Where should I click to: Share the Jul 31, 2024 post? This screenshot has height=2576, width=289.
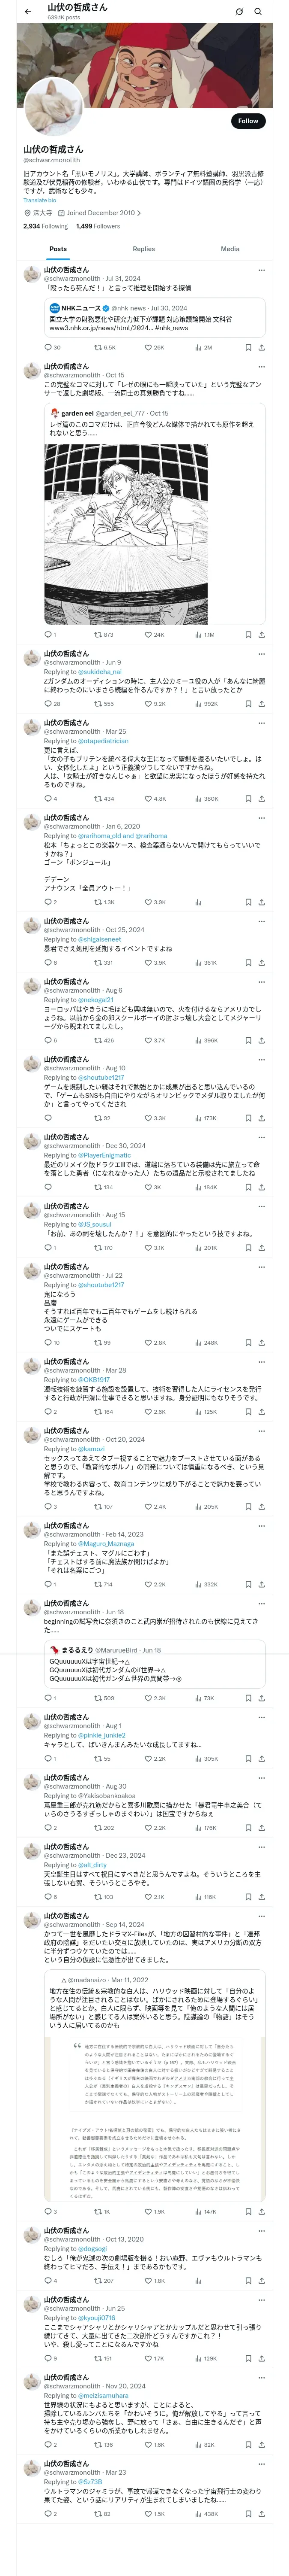tap(261, 347)
